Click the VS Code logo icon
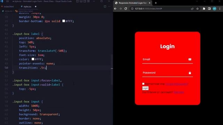 point(2,1)
